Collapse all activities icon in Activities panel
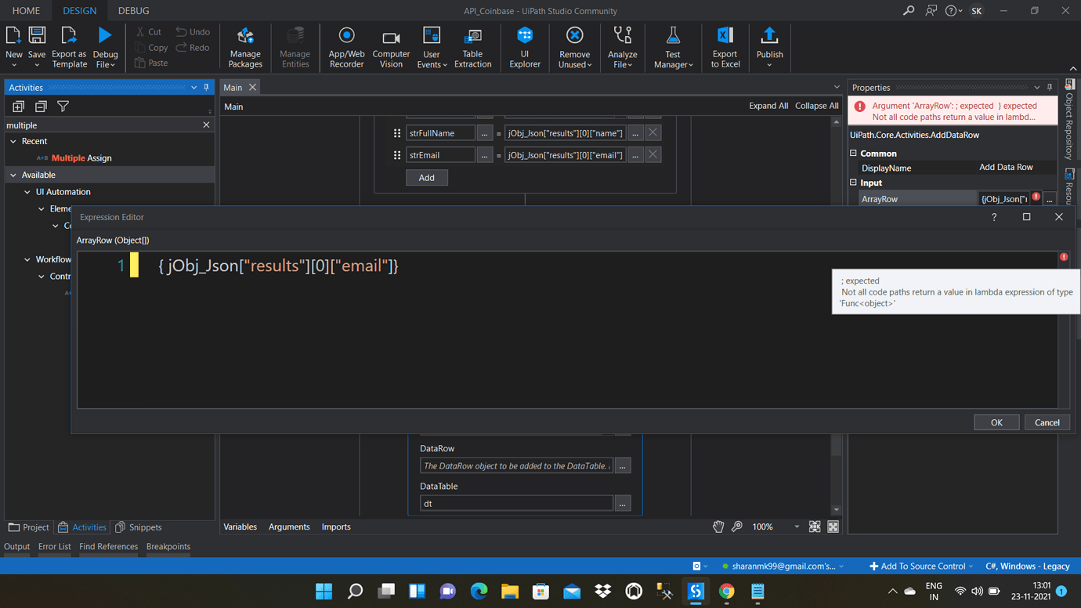Screen dimensions: 1081x608 41,107
